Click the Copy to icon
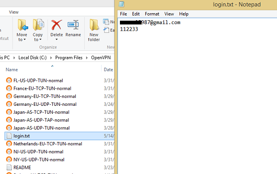Viewport: 277px width, 174px height. coord(39,25)
